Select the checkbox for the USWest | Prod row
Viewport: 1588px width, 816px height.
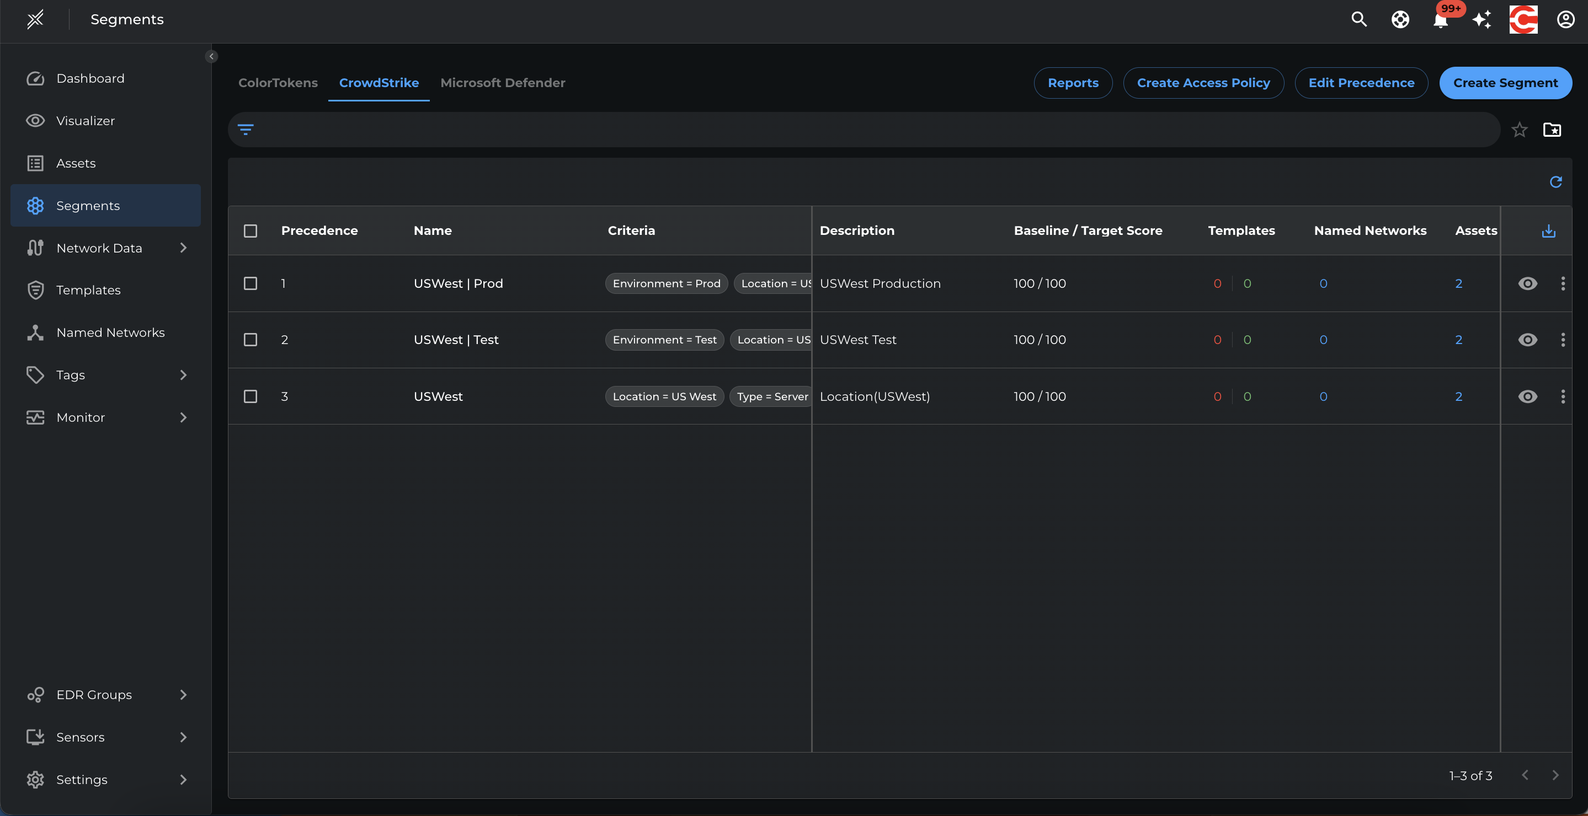coord(251,283)
